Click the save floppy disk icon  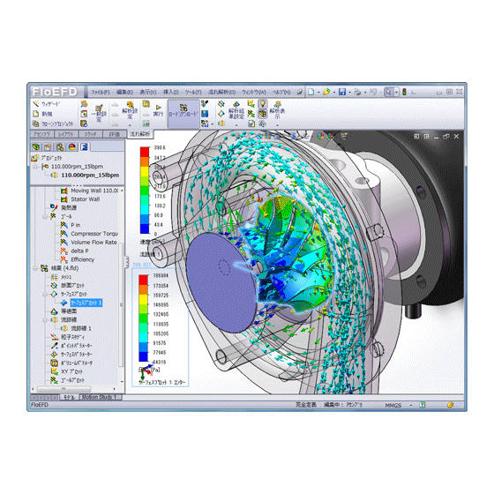point(342,92)
